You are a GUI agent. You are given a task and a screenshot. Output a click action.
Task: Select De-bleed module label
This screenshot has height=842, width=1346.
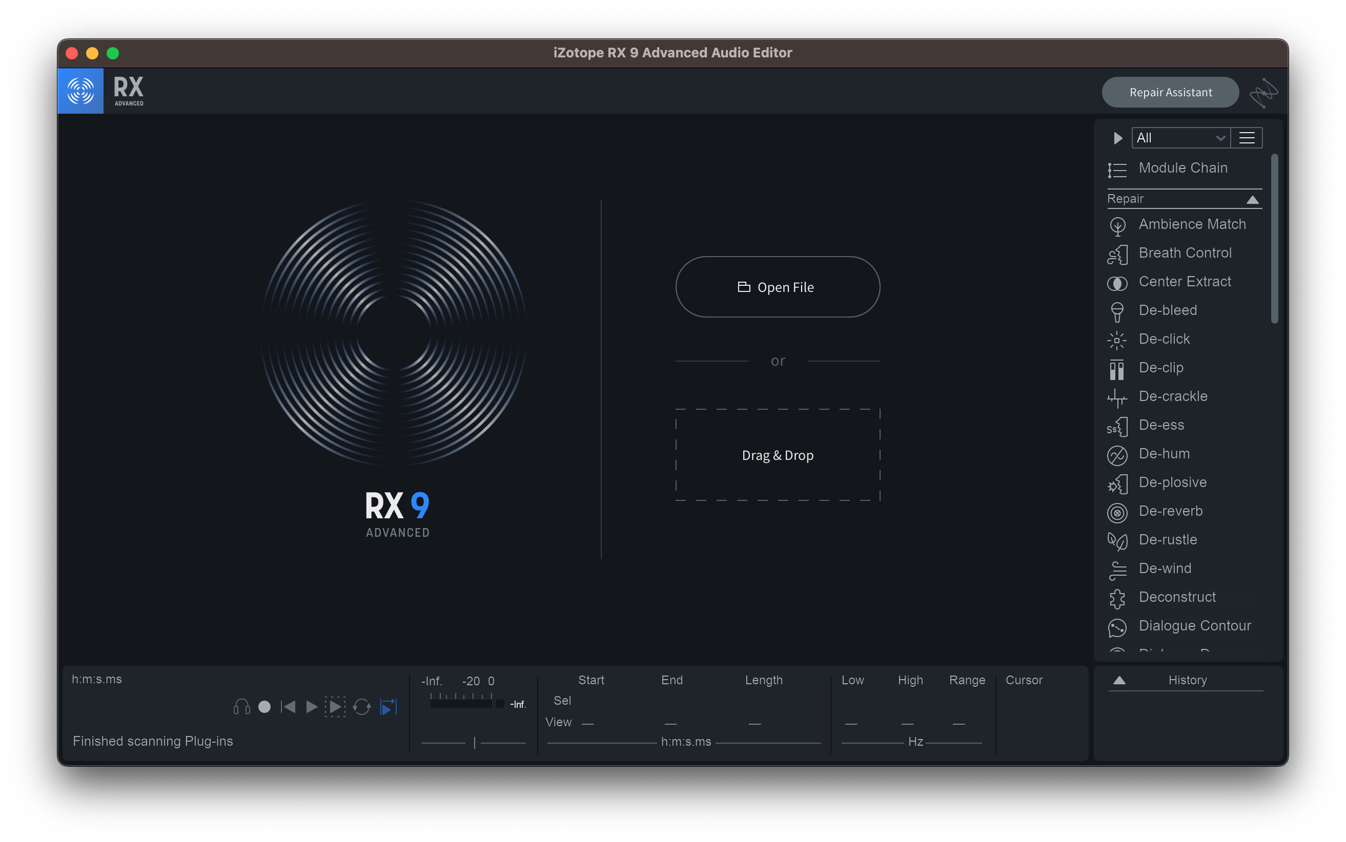pos(1168,310)
